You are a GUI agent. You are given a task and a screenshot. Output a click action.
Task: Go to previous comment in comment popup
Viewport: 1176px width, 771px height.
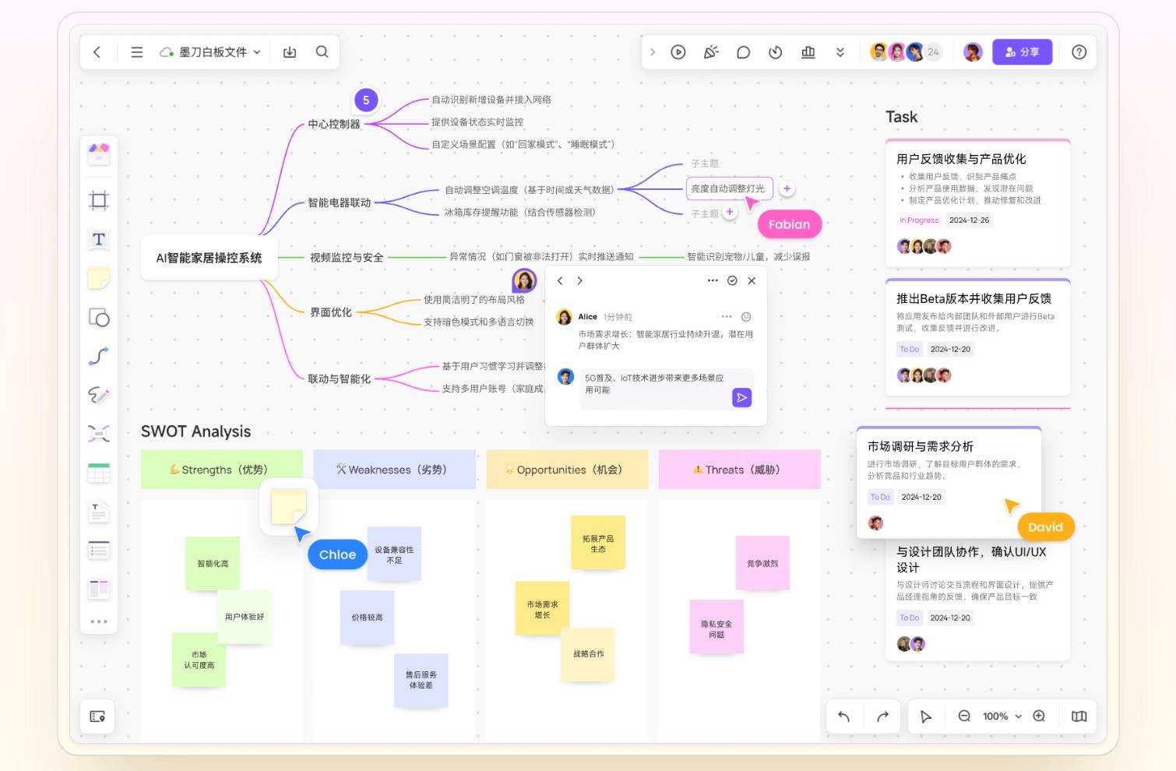click(x=560, y=281)
